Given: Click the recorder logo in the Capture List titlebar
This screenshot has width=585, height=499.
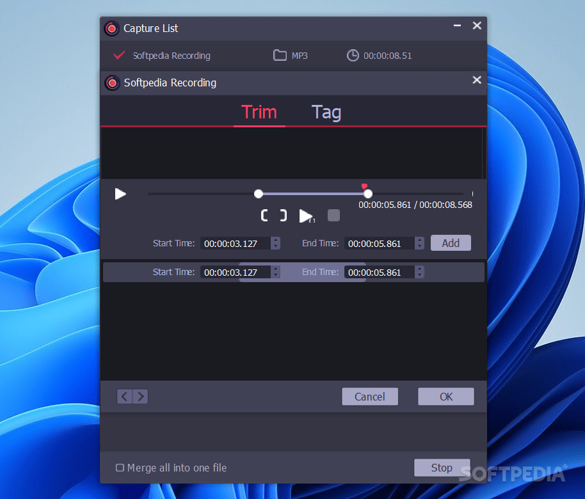Looking at the screenshot, I should pyautogui.click(x=111, y=28).
